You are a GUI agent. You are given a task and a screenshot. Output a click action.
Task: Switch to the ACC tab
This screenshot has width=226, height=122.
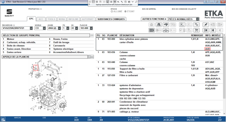(41, 19)
